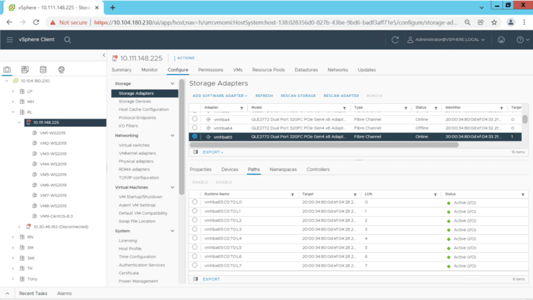Collapse the inventory sidebar panel arrow

point(103,55)
